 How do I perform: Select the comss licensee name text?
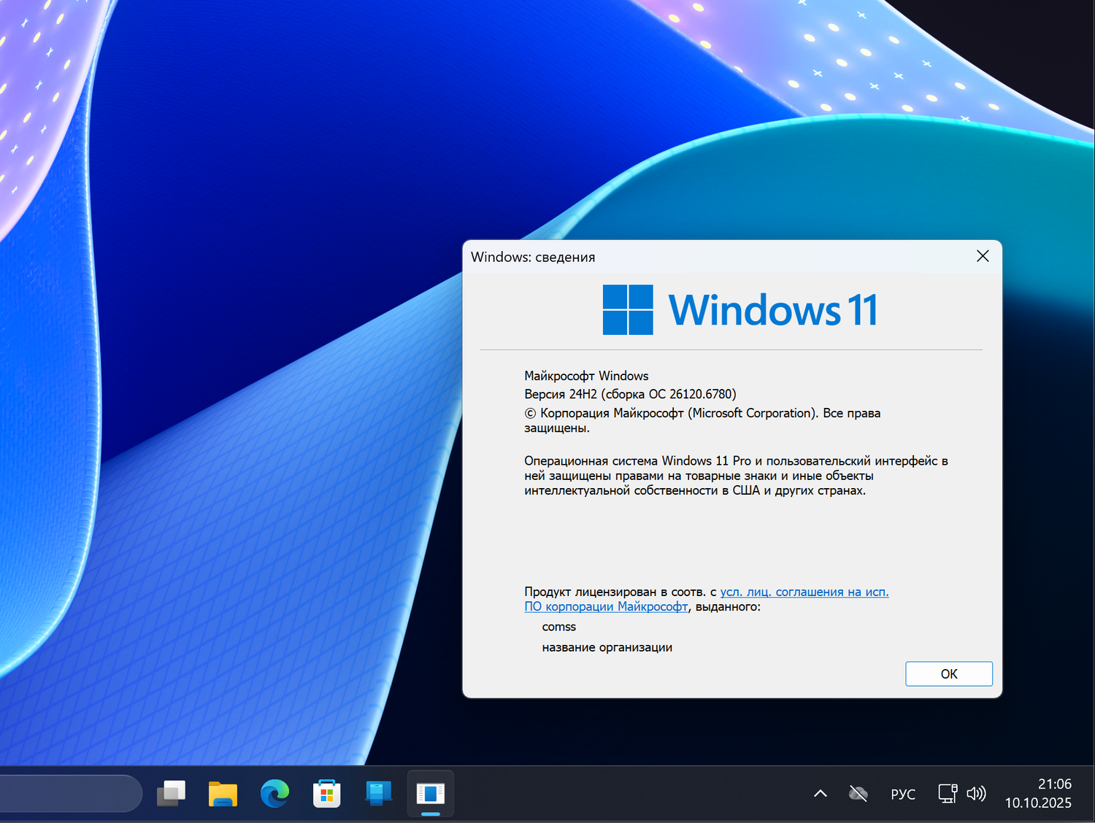(x=558, y=626)
